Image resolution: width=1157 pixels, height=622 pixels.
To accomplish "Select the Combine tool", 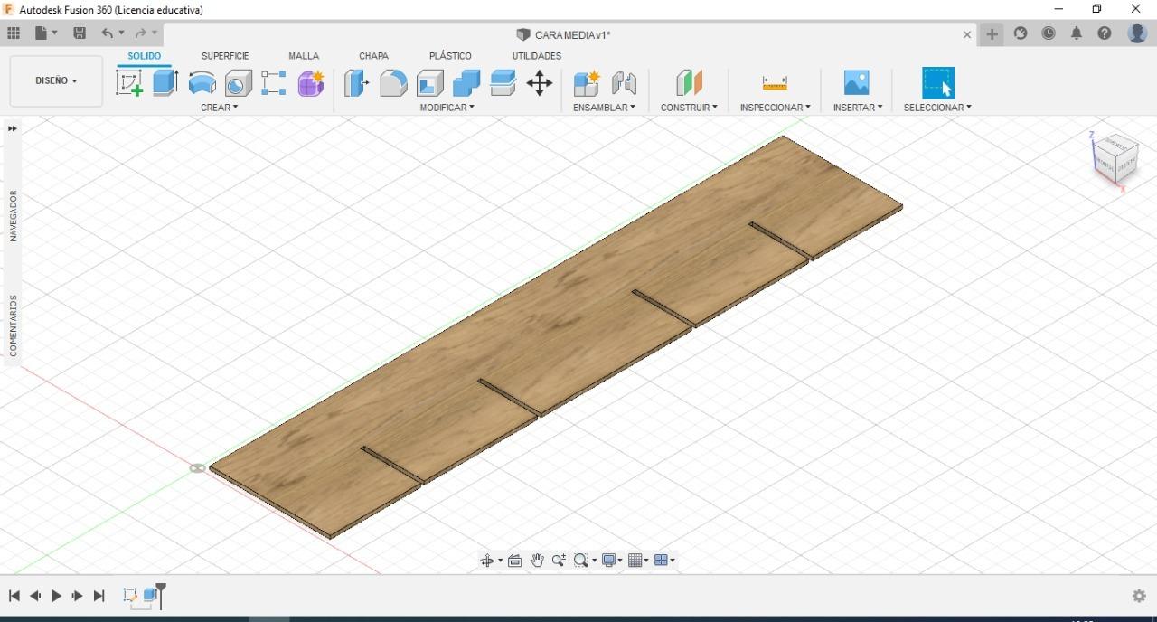I will [x=466, y=83].
